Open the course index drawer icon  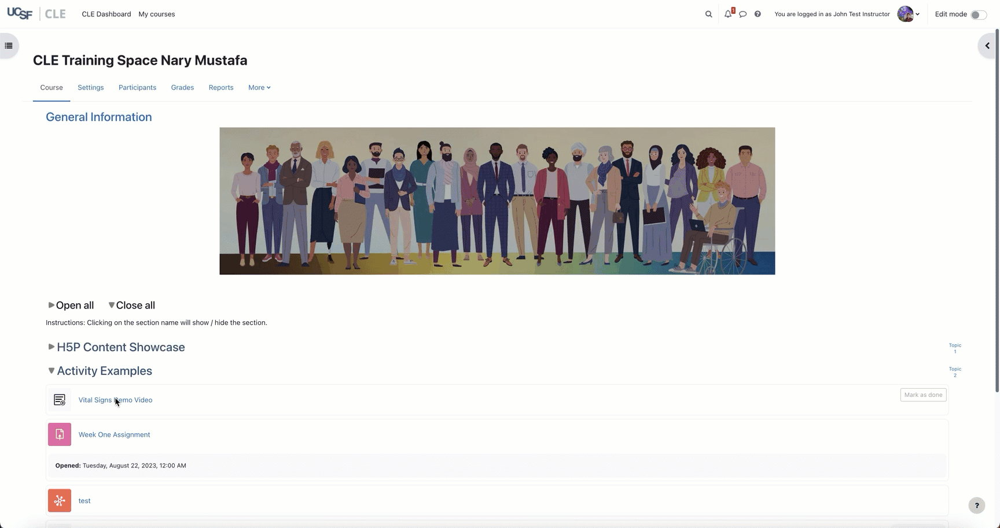(9, 46)
